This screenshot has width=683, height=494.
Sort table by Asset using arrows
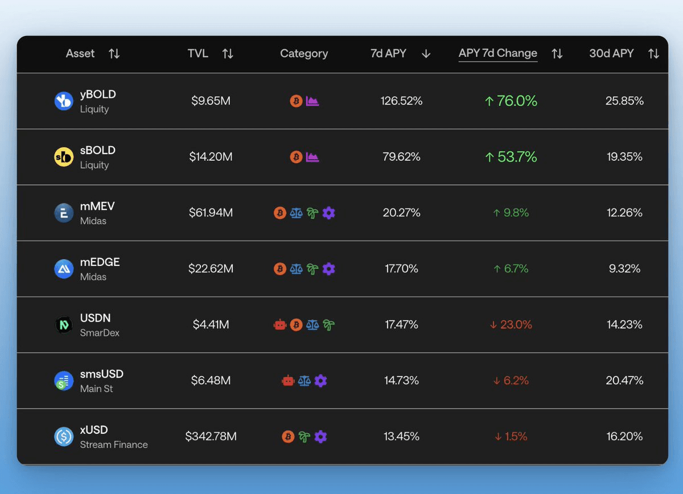(x=114, y=53)
